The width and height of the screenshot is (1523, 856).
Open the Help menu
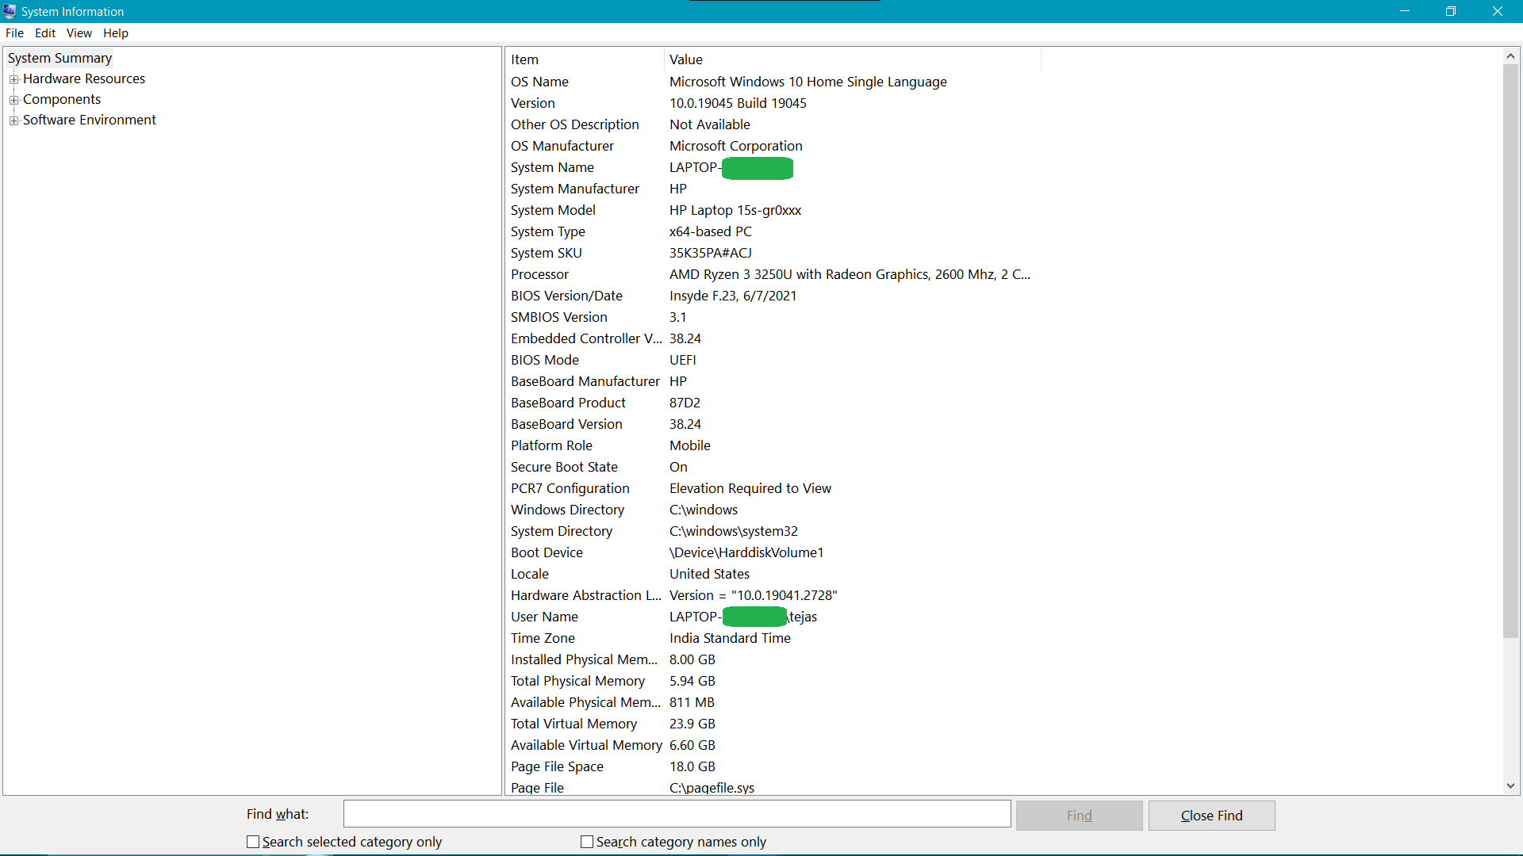tap(116, 33)
